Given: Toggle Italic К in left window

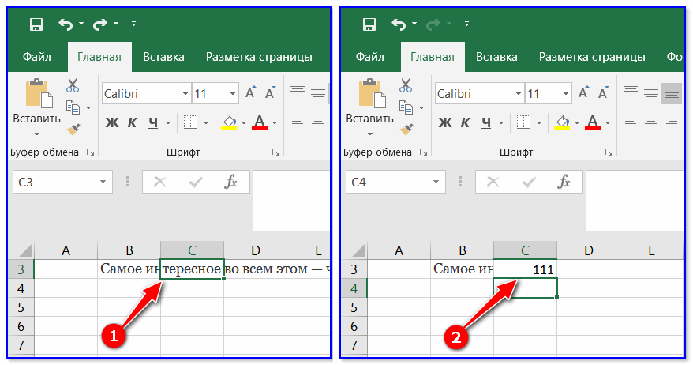Looking at the screenshot, I should (x=132, y=122).
